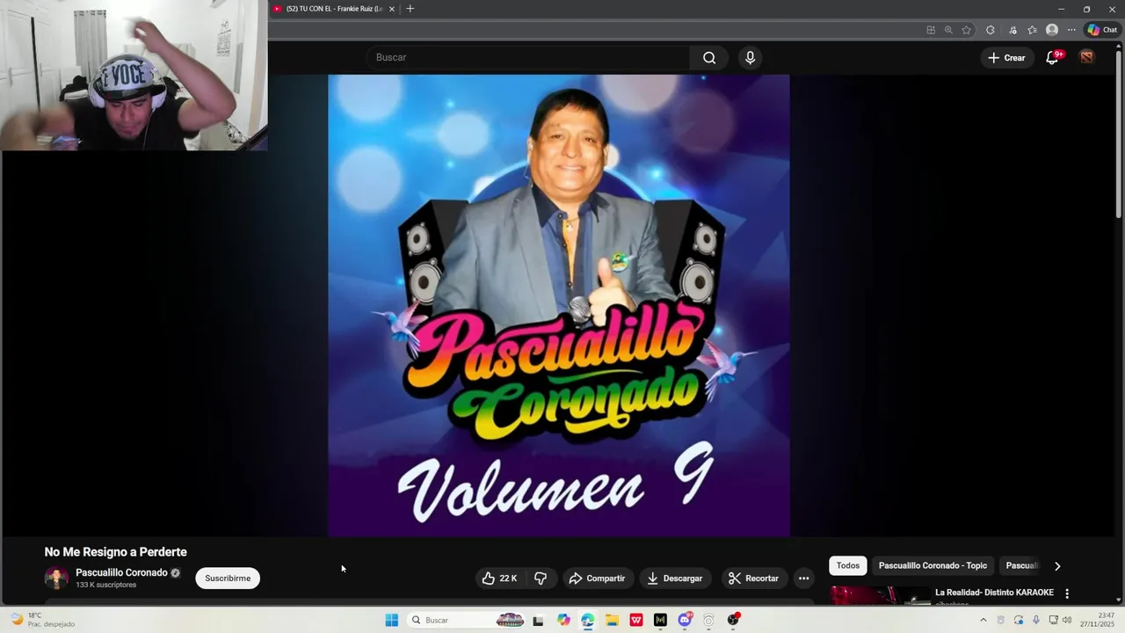The image size is (1125, 633).
Task: Open YouTube notifications bell
Action: click(x=1052, y=58)
